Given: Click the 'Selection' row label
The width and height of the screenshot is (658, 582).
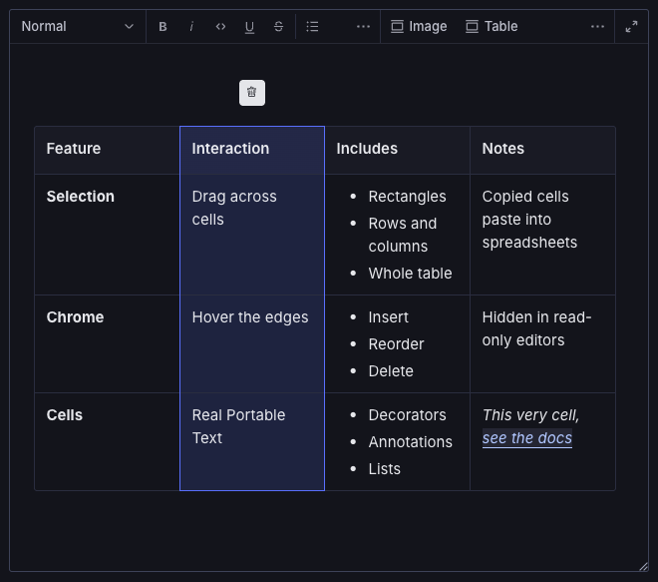Looking at the screenshot, I should pos(81,197).
